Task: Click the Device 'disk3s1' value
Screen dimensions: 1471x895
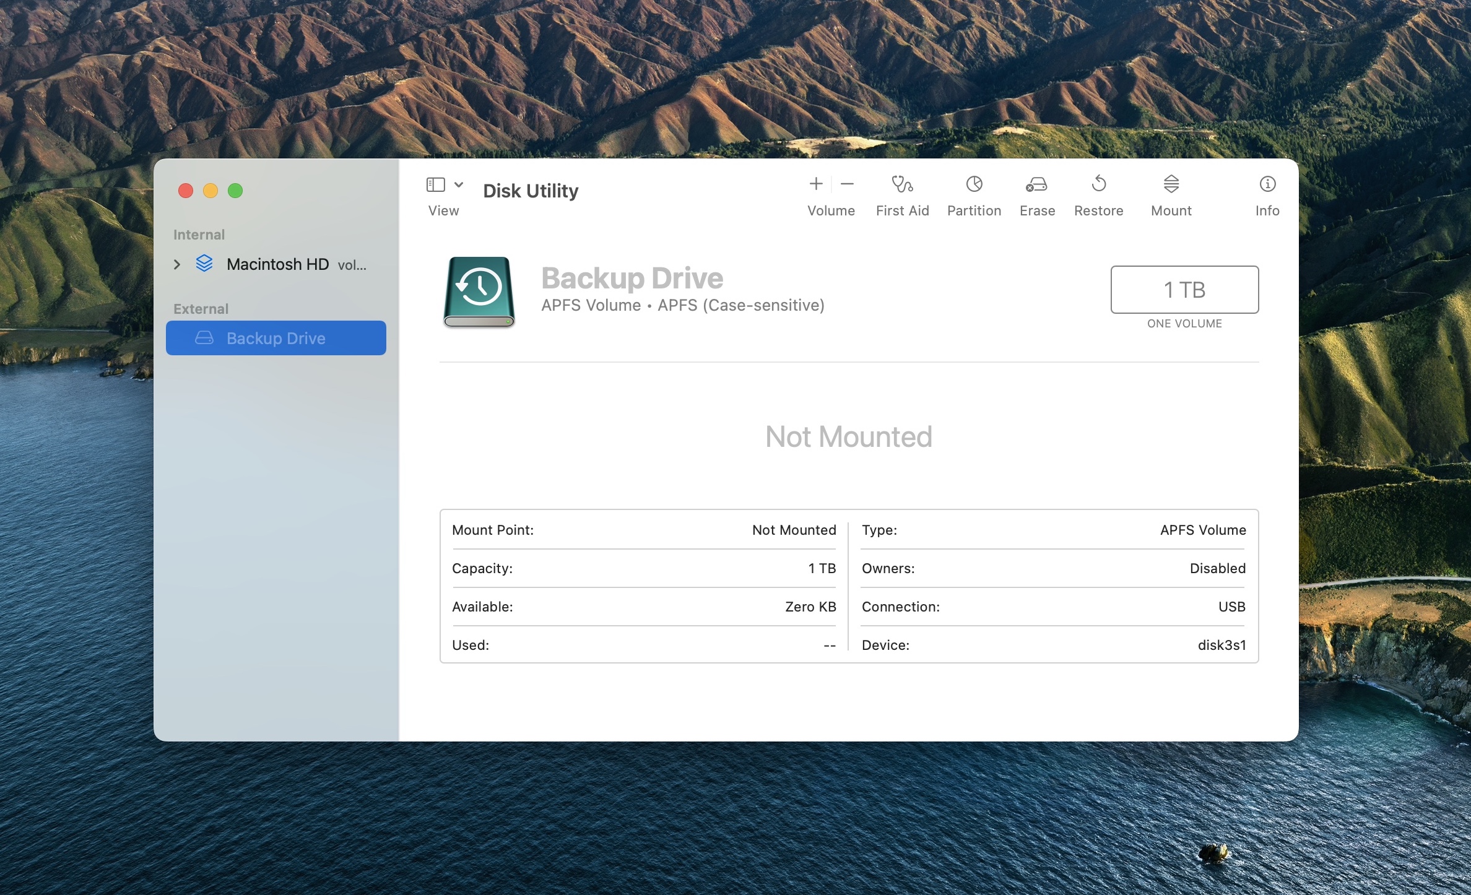Action: (1221, 646)
